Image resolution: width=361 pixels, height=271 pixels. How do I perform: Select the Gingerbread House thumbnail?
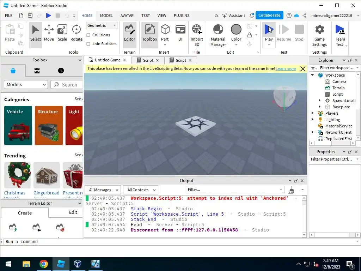[47, 175]
